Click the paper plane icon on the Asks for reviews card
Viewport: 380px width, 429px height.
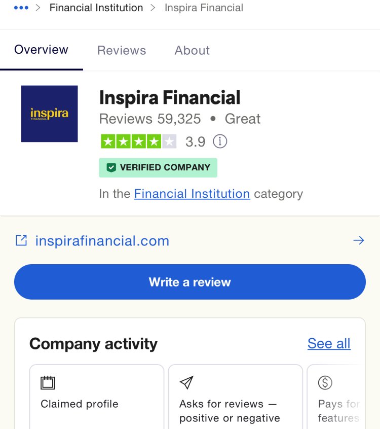(x=186, y=382)
